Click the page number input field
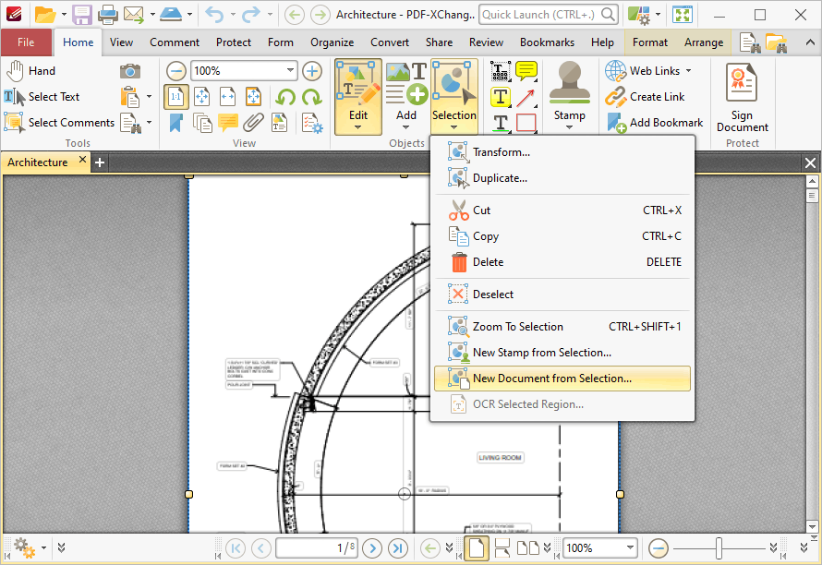Screen dimensions: 822x565 317,548
